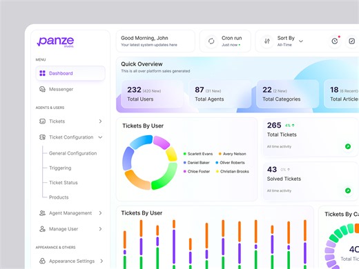Click the Appearance Settings icon
This screenshot has width=359, height=269.
pyautogui.click(x=42, y=261)
